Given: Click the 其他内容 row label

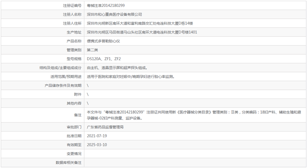Looking at the screenshot, I should 74,103.
